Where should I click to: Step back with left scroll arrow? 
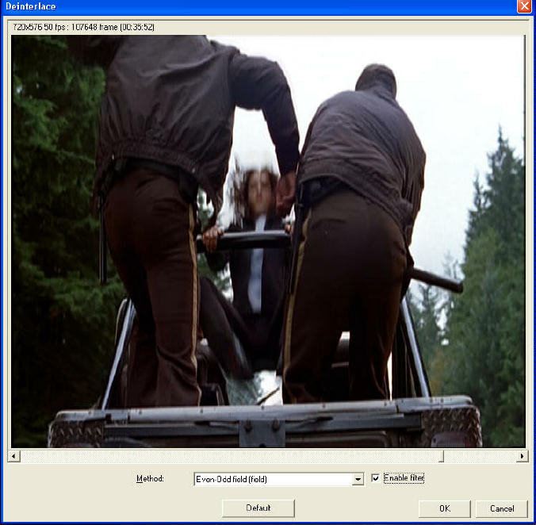pyautogui.click(x=13, y=456)
